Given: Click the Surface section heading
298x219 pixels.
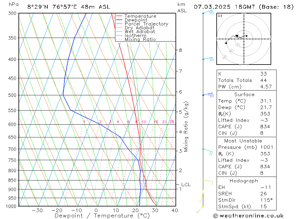Looking at the screenshot, I should click(x=244, y=94).
